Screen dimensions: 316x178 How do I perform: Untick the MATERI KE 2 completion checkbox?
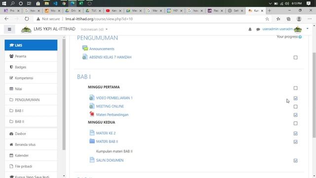(x=295, y=133)
